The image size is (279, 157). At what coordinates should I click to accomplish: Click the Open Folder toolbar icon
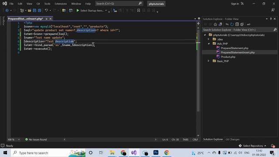(x=64, y=10)
